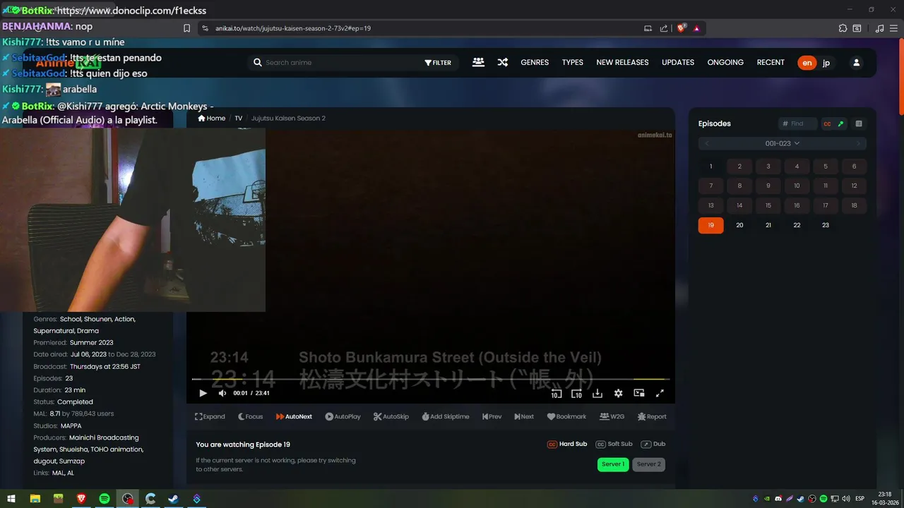This screenshot has width=904, height=508.
Task: Open the Windows Start menu
Action: point(12,499)
